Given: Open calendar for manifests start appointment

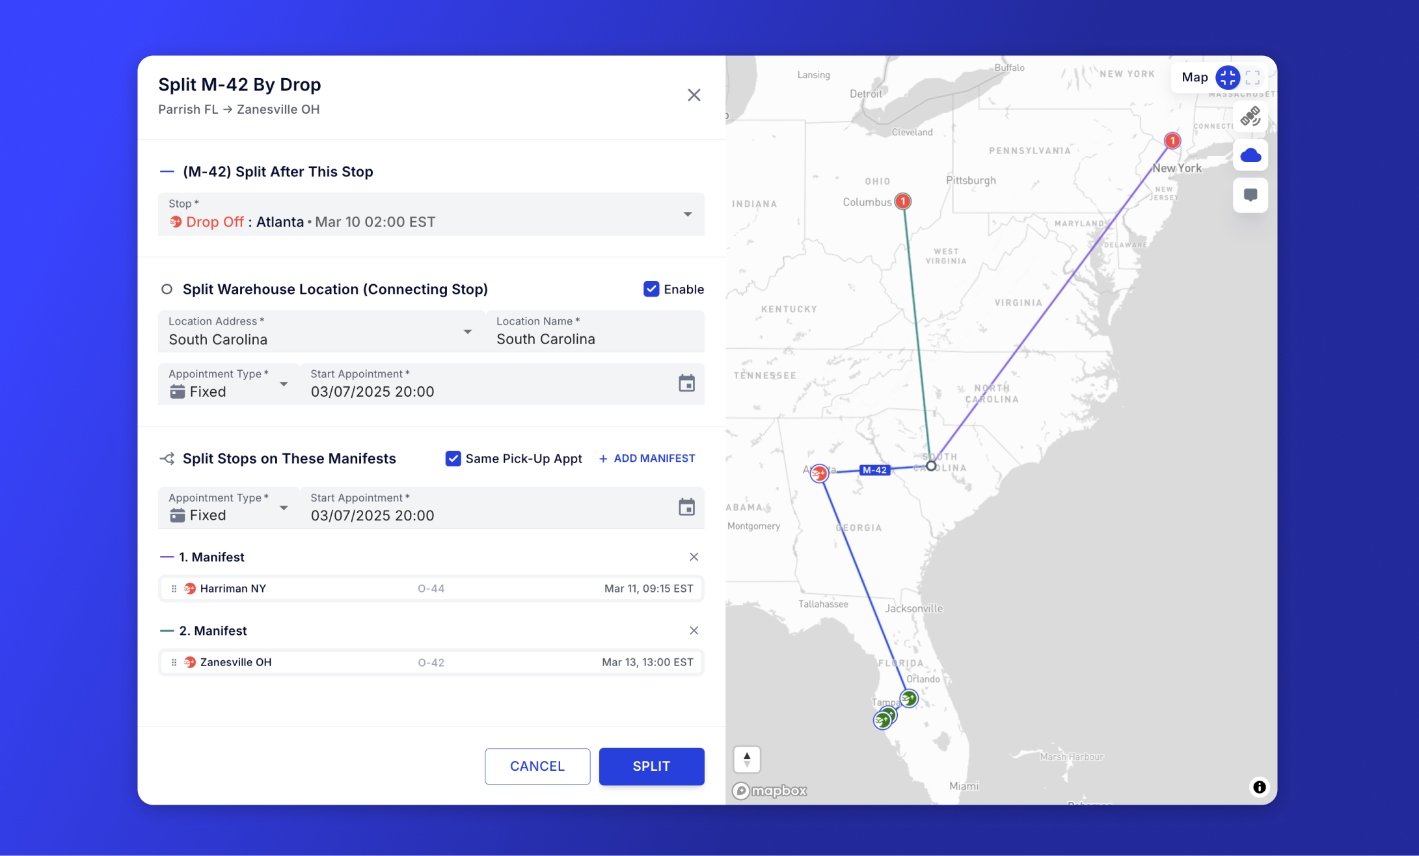Looking at the screenshot, I should pyautogui.click(x=686, y=507).
